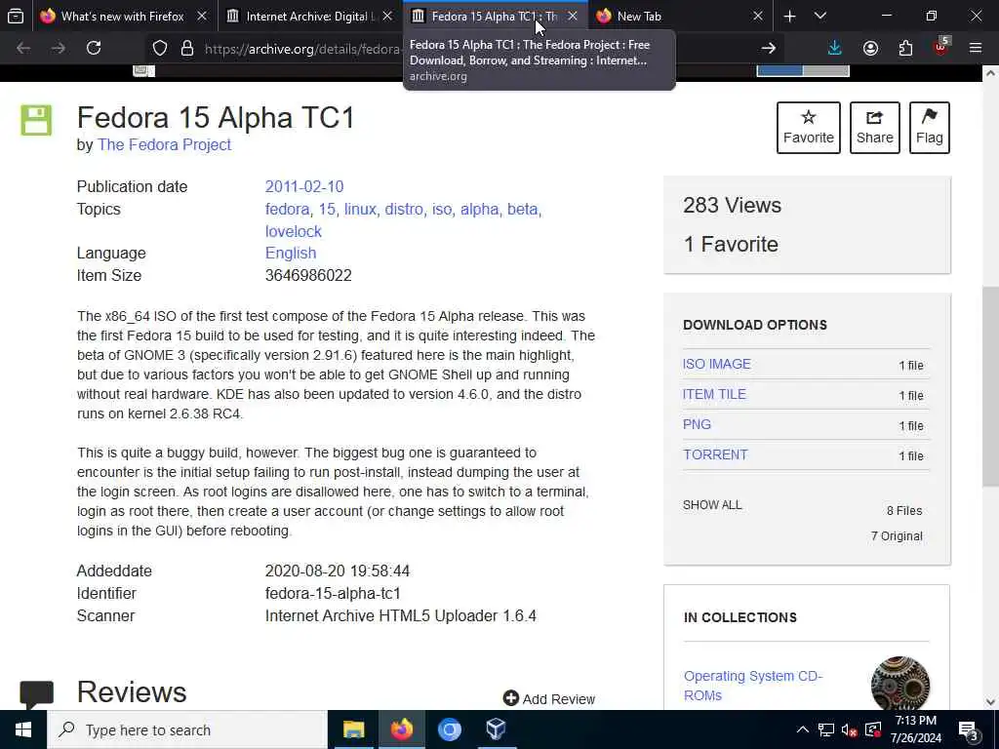The image size is (999, 749).
Task: Open the distro topic link
Action: pyautogui.click(x=403, y=209)
